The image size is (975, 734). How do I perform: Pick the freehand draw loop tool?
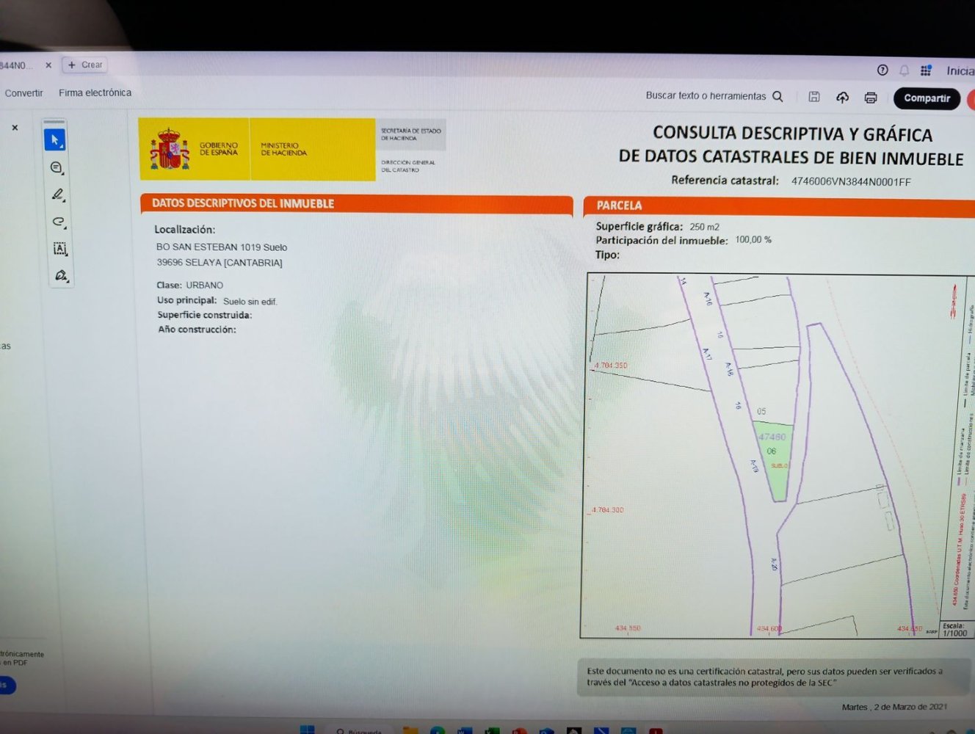tap(59, 222)
